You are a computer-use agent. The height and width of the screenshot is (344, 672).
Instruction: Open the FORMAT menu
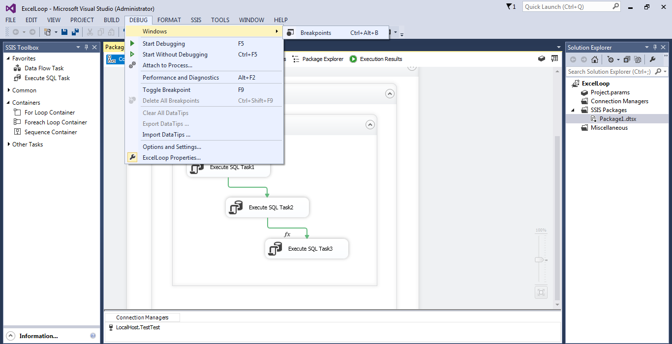coord(169,20)
